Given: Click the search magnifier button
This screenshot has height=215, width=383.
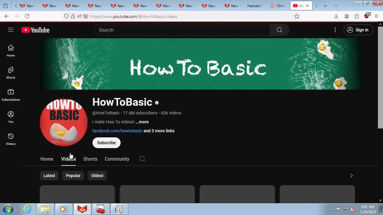Looking at the screenshot, I should click(x=279, y=30).
